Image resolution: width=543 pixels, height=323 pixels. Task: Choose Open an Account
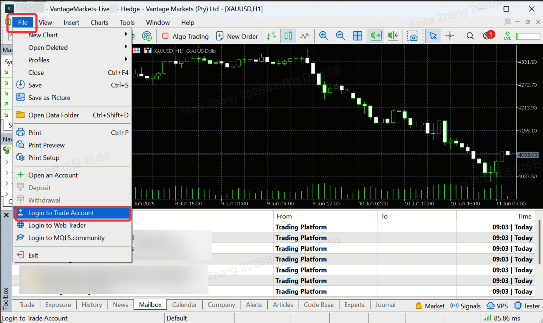[x=73, y=175]
